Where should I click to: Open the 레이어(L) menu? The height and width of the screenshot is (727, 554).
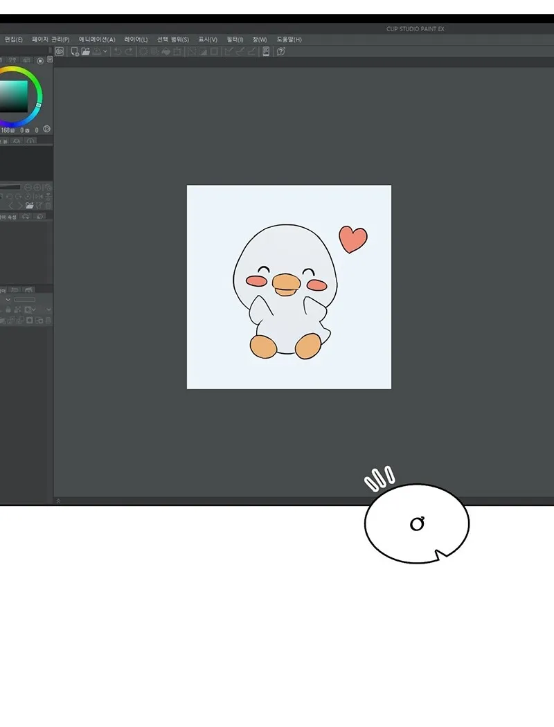tap(136, 39)
